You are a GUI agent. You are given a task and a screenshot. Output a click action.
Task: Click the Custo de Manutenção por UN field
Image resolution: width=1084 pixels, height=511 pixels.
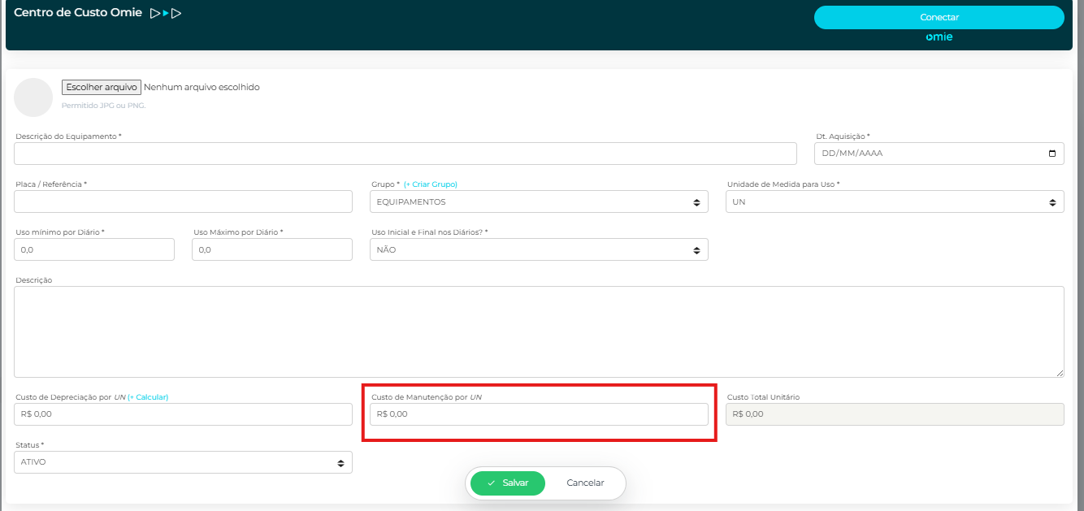(x=538, y=414)
